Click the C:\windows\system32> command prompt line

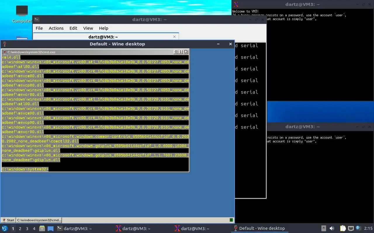click(25, 169)
